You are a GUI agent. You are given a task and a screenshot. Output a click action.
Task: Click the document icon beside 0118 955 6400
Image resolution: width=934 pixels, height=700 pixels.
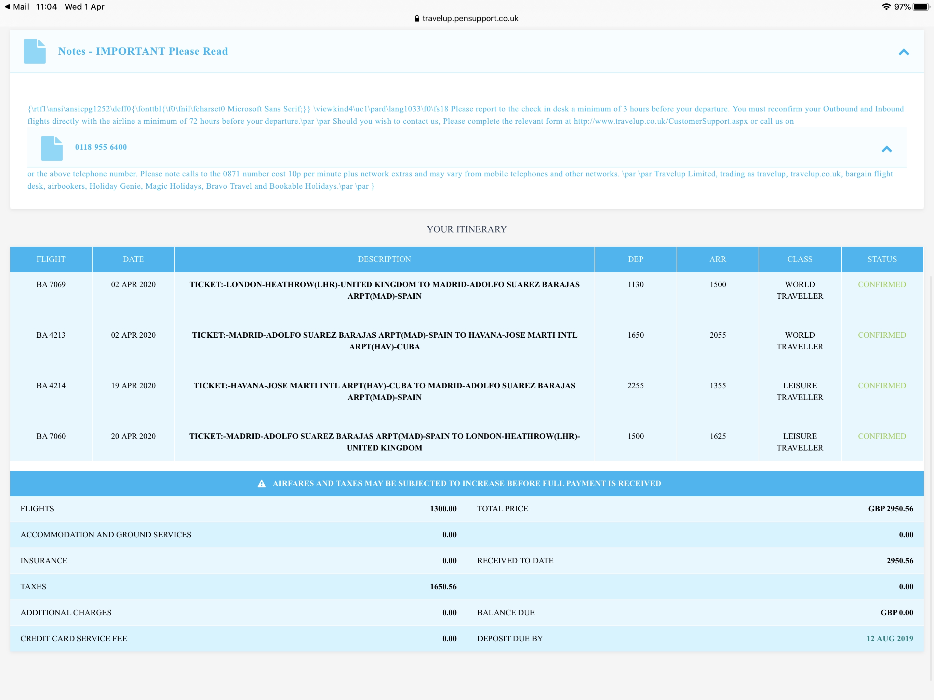click(x=52, y=148)
